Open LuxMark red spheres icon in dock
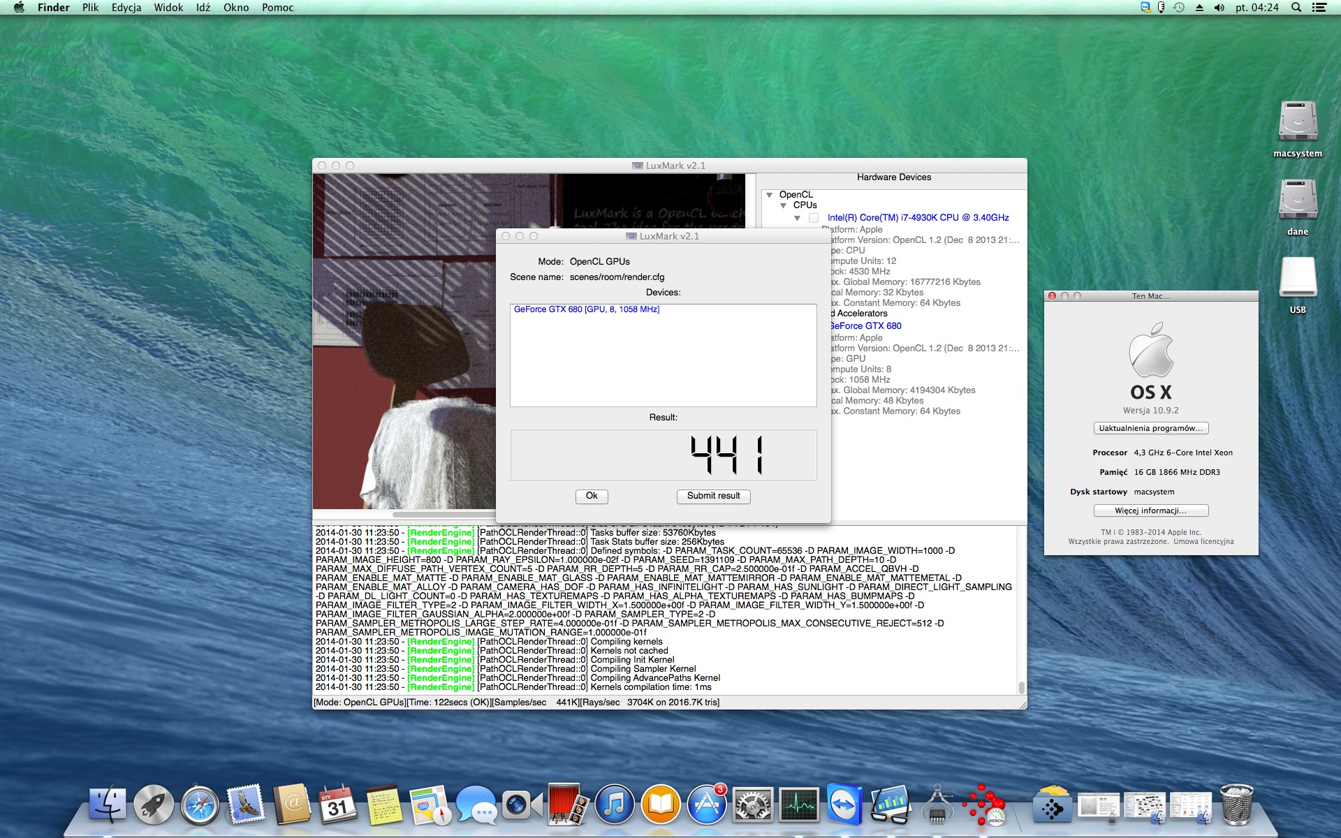Image resolution: width=1341 pixels, height=838 pixels. [x=983, y=805]
